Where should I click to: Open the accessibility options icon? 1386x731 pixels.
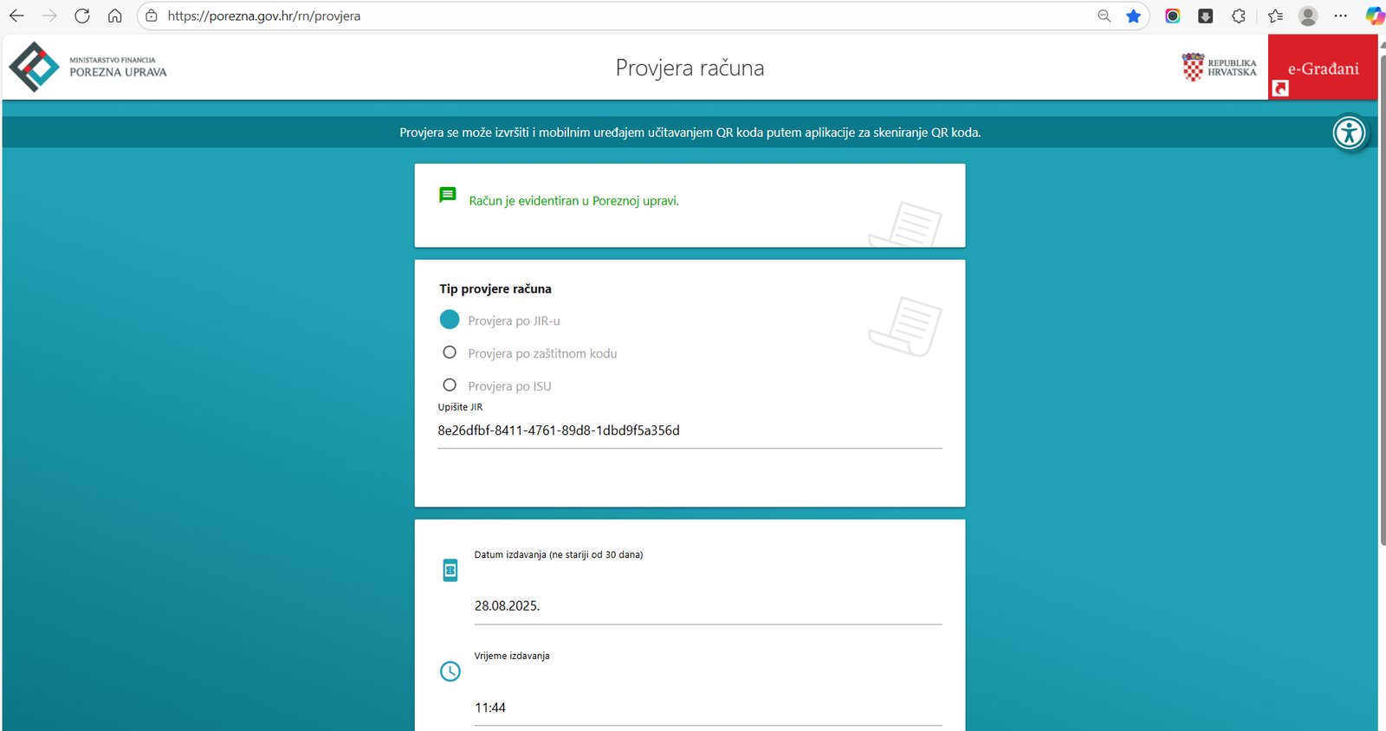click(1349, 133)
